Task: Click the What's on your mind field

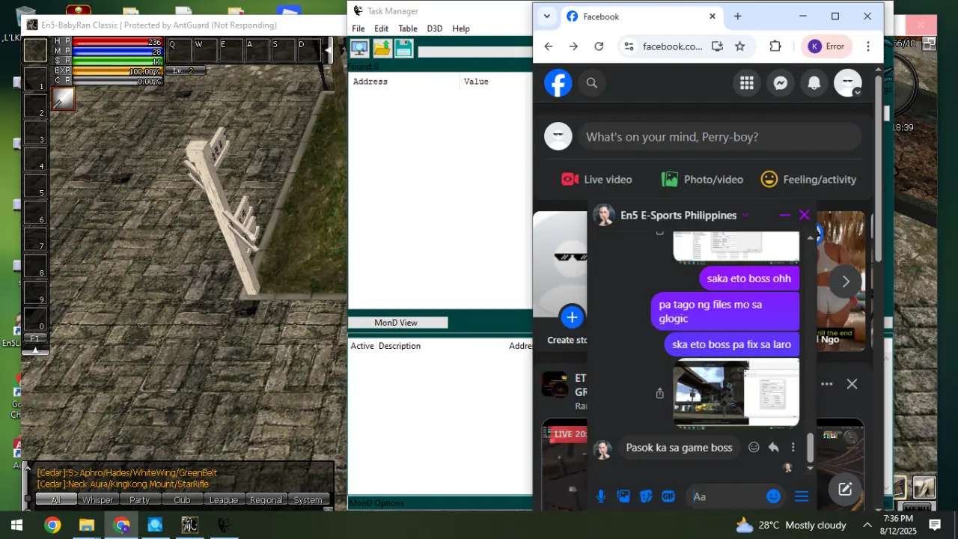Action: (x=719, y=137)
